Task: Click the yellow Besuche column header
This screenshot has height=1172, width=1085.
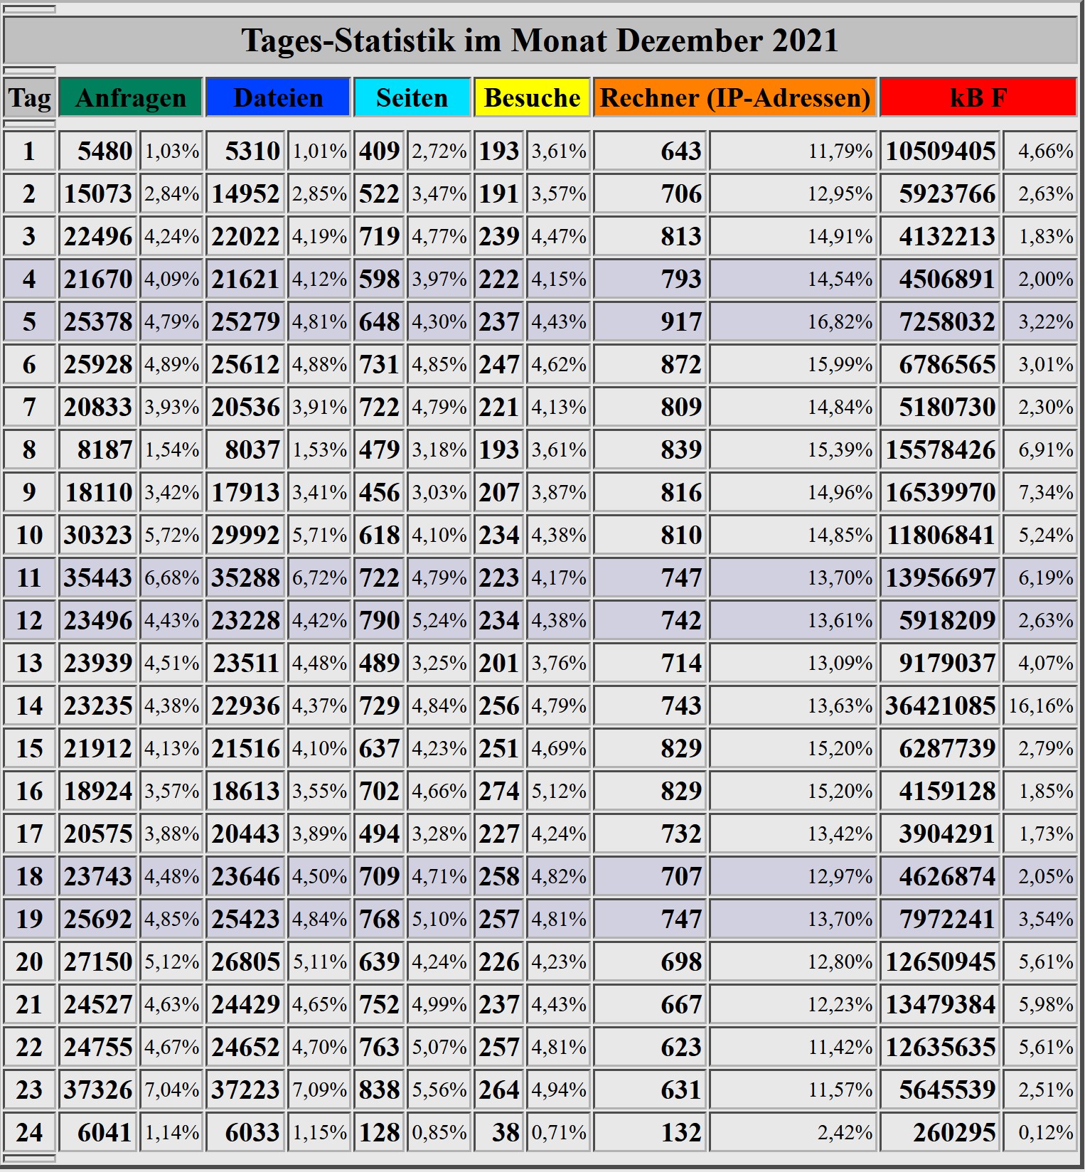Action: pos(532,97)
